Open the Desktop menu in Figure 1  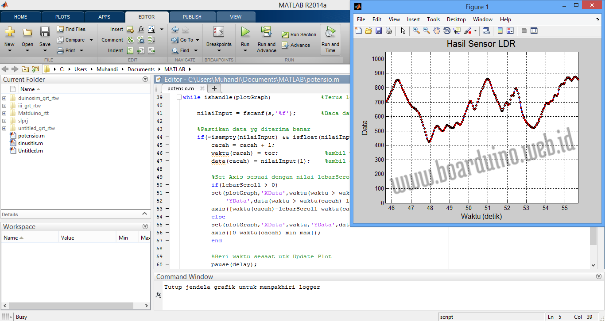(456, 19)
